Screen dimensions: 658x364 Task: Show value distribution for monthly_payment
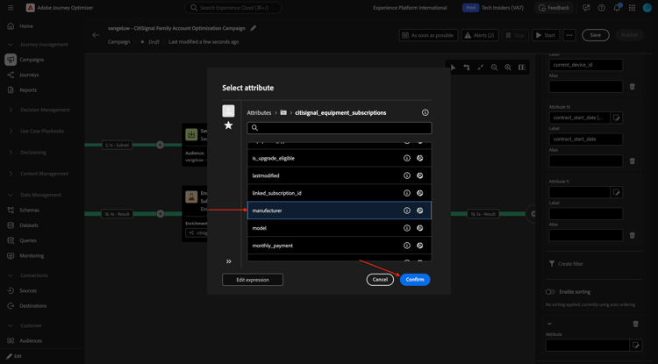(x=419, y=246)
